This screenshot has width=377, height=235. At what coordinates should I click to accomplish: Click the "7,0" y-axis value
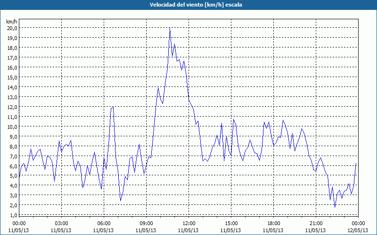coord(13,156)
